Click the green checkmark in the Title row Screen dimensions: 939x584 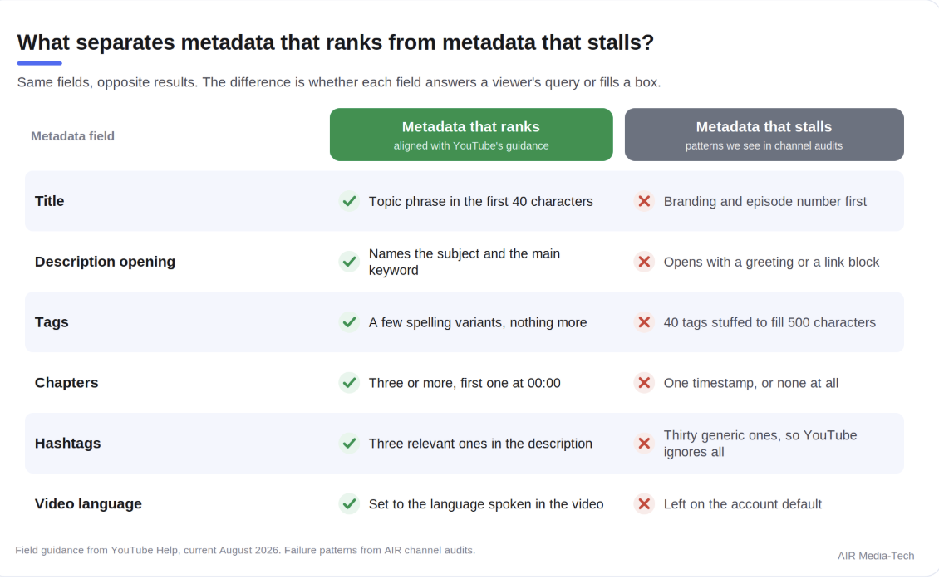tap(349, 201)
